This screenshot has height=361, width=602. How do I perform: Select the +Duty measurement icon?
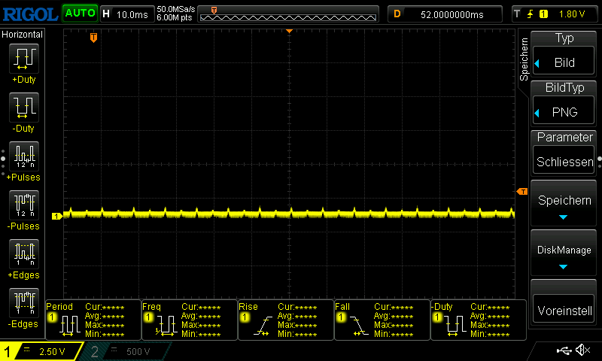click(23, 59)
